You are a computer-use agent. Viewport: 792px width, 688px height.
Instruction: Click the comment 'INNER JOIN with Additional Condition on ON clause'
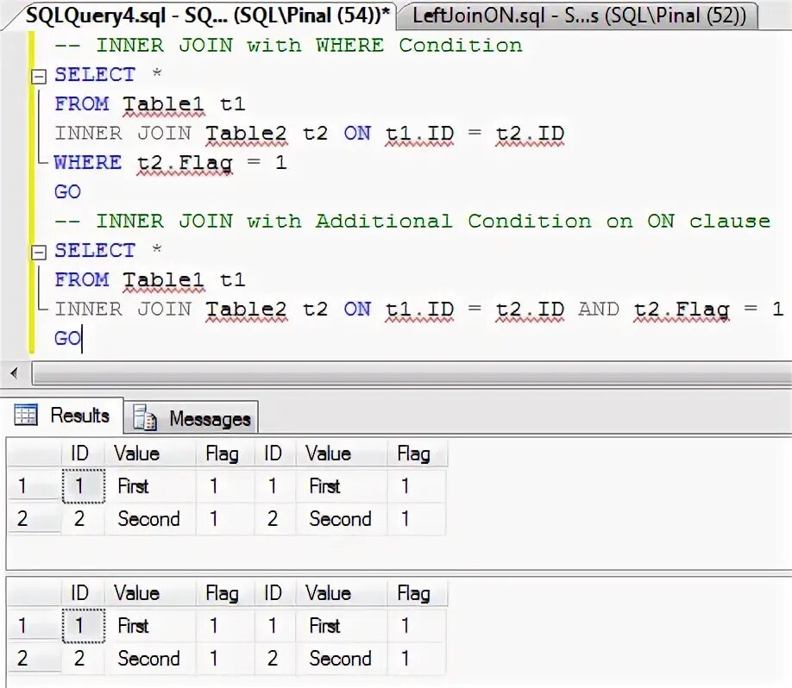(412, 221)
